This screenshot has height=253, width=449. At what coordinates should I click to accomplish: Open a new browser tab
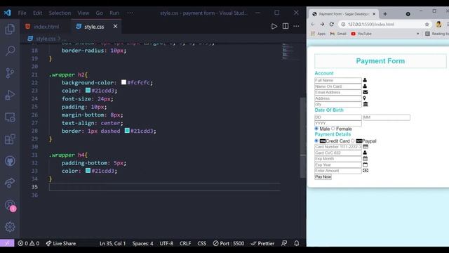click(x=385, y=14)
